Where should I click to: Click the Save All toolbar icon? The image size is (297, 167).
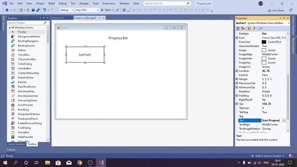coord(38,10)
